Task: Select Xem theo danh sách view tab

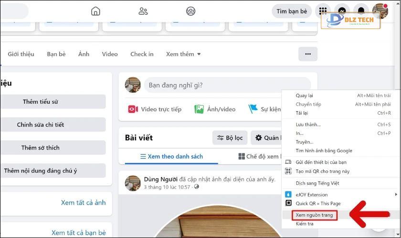Action: 171,157
